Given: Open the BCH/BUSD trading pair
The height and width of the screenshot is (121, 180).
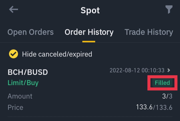Looking at the screenshot, I should pos(28,72).
